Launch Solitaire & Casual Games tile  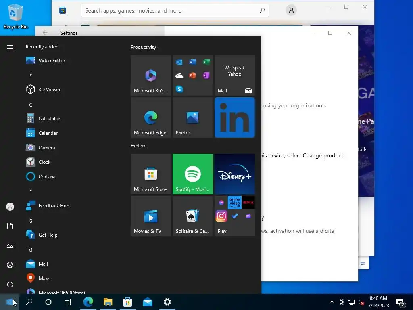pyautogui.click(x=192, y=216)
